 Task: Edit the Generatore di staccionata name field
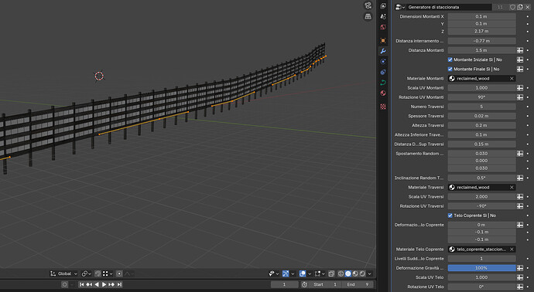[x=449, y=7]
